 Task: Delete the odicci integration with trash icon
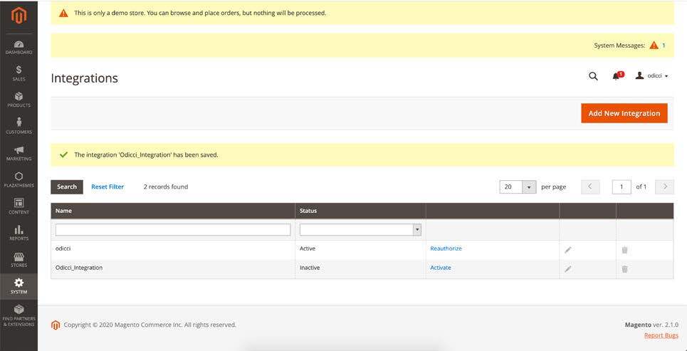624,250
